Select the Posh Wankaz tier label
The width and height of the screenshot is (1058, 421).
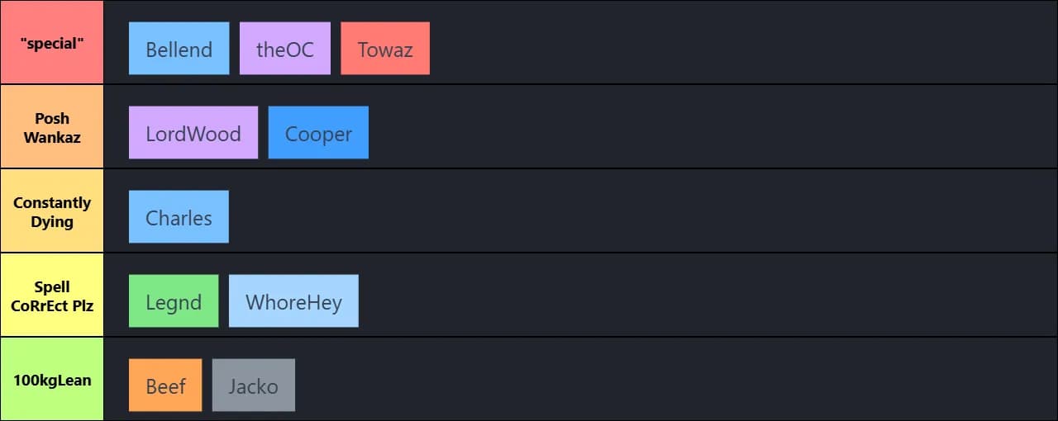(x=51, y=127)
